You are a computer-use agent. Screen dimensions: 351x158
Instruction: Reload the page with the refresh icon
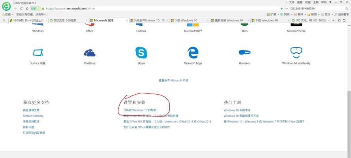click(21, 9)
